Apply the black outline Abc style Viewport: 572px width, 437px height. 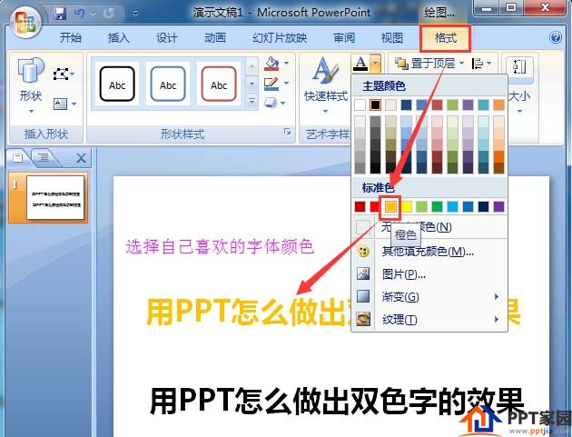coord(117,84)
